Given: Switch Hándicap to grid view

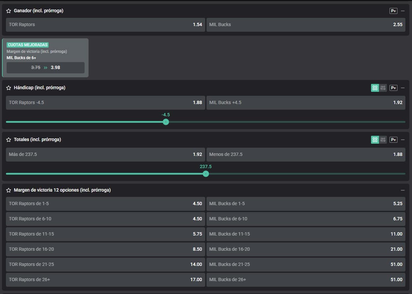Looking at the screenshot, I should 375,88.
